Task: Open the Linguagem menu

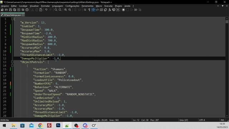Action: [x=58, y=6]
